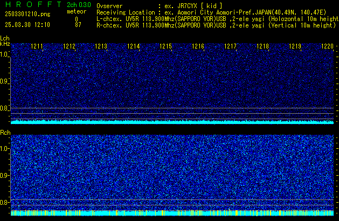Viewport: 339px width, 221px height.
Task: Select the 1220 time marker
Action: pyautogui.click(x=328, y=46)
